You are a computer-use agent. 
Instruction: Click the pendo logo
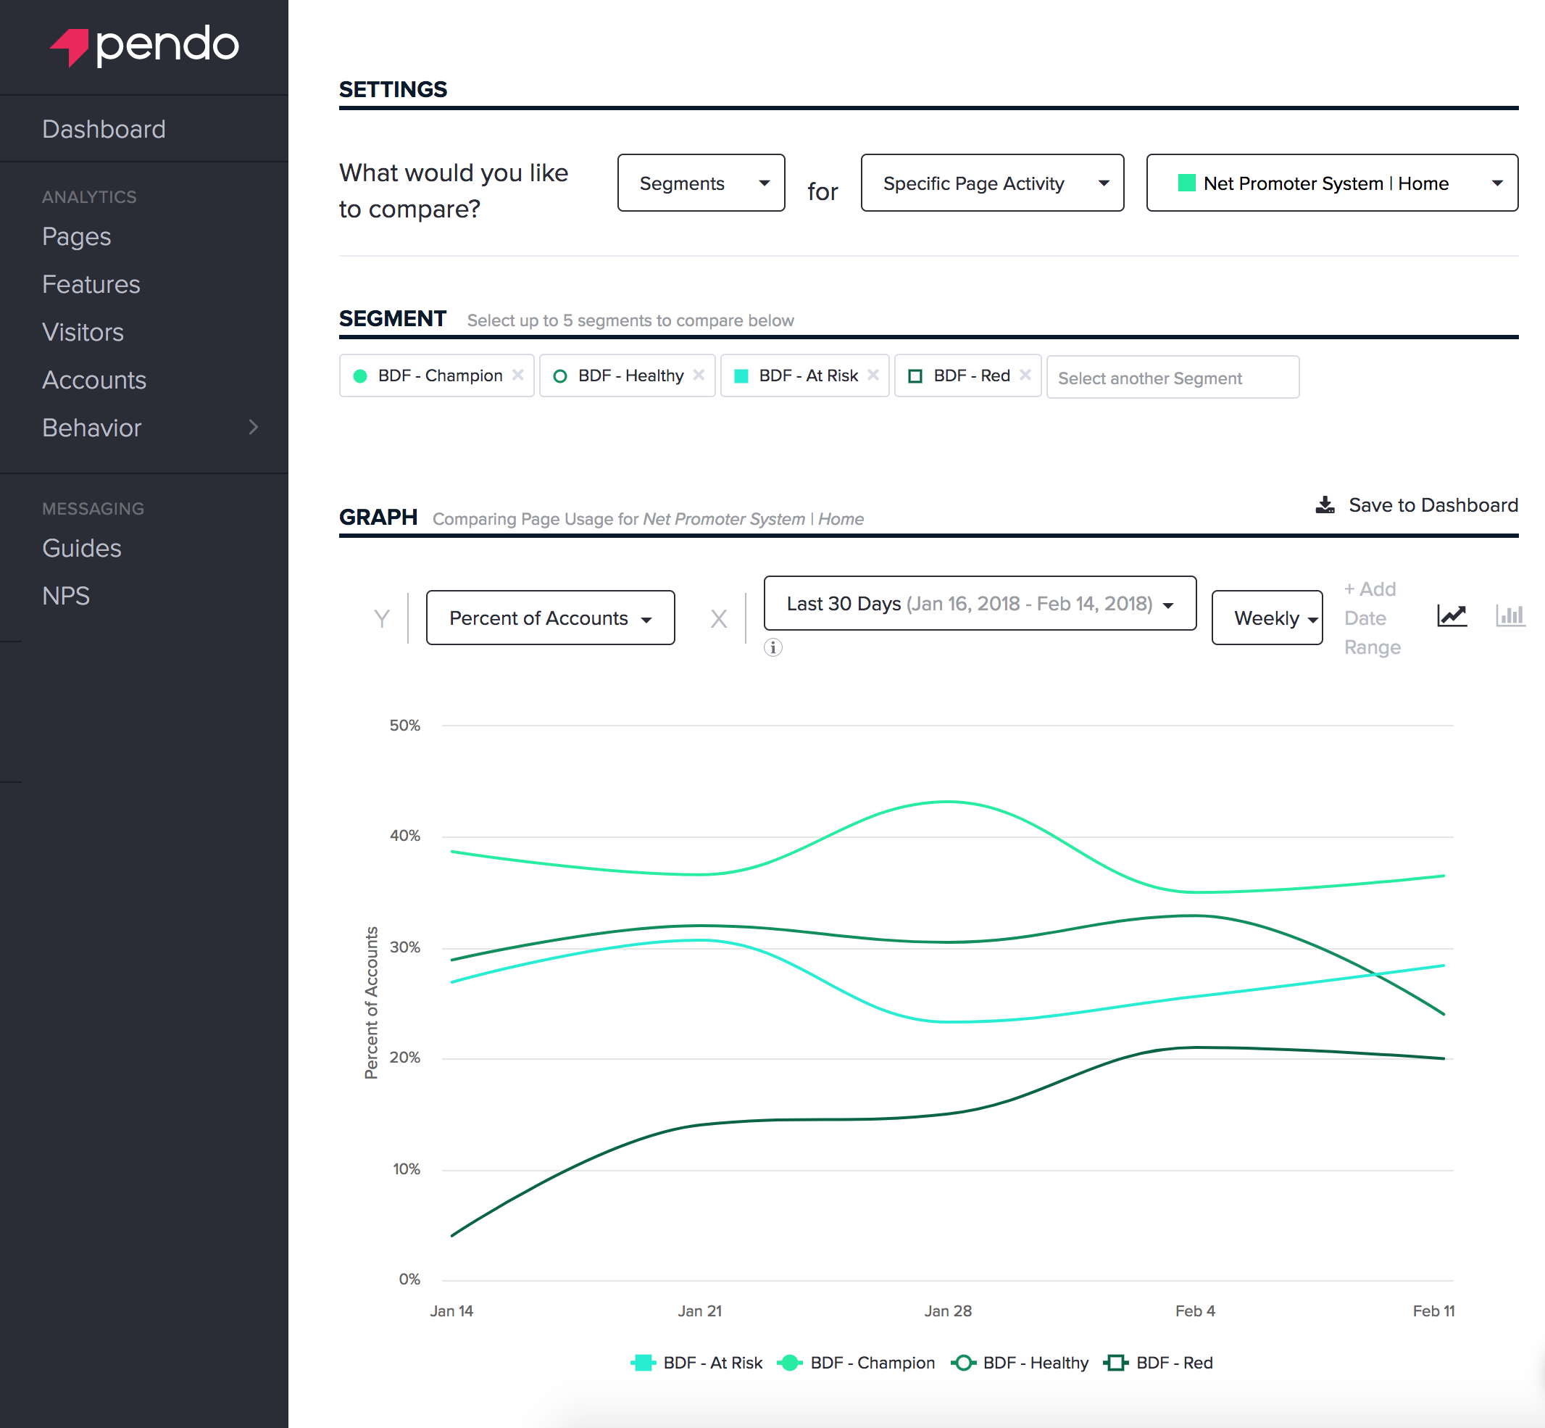pyautogui.click(x=144, y=45)
